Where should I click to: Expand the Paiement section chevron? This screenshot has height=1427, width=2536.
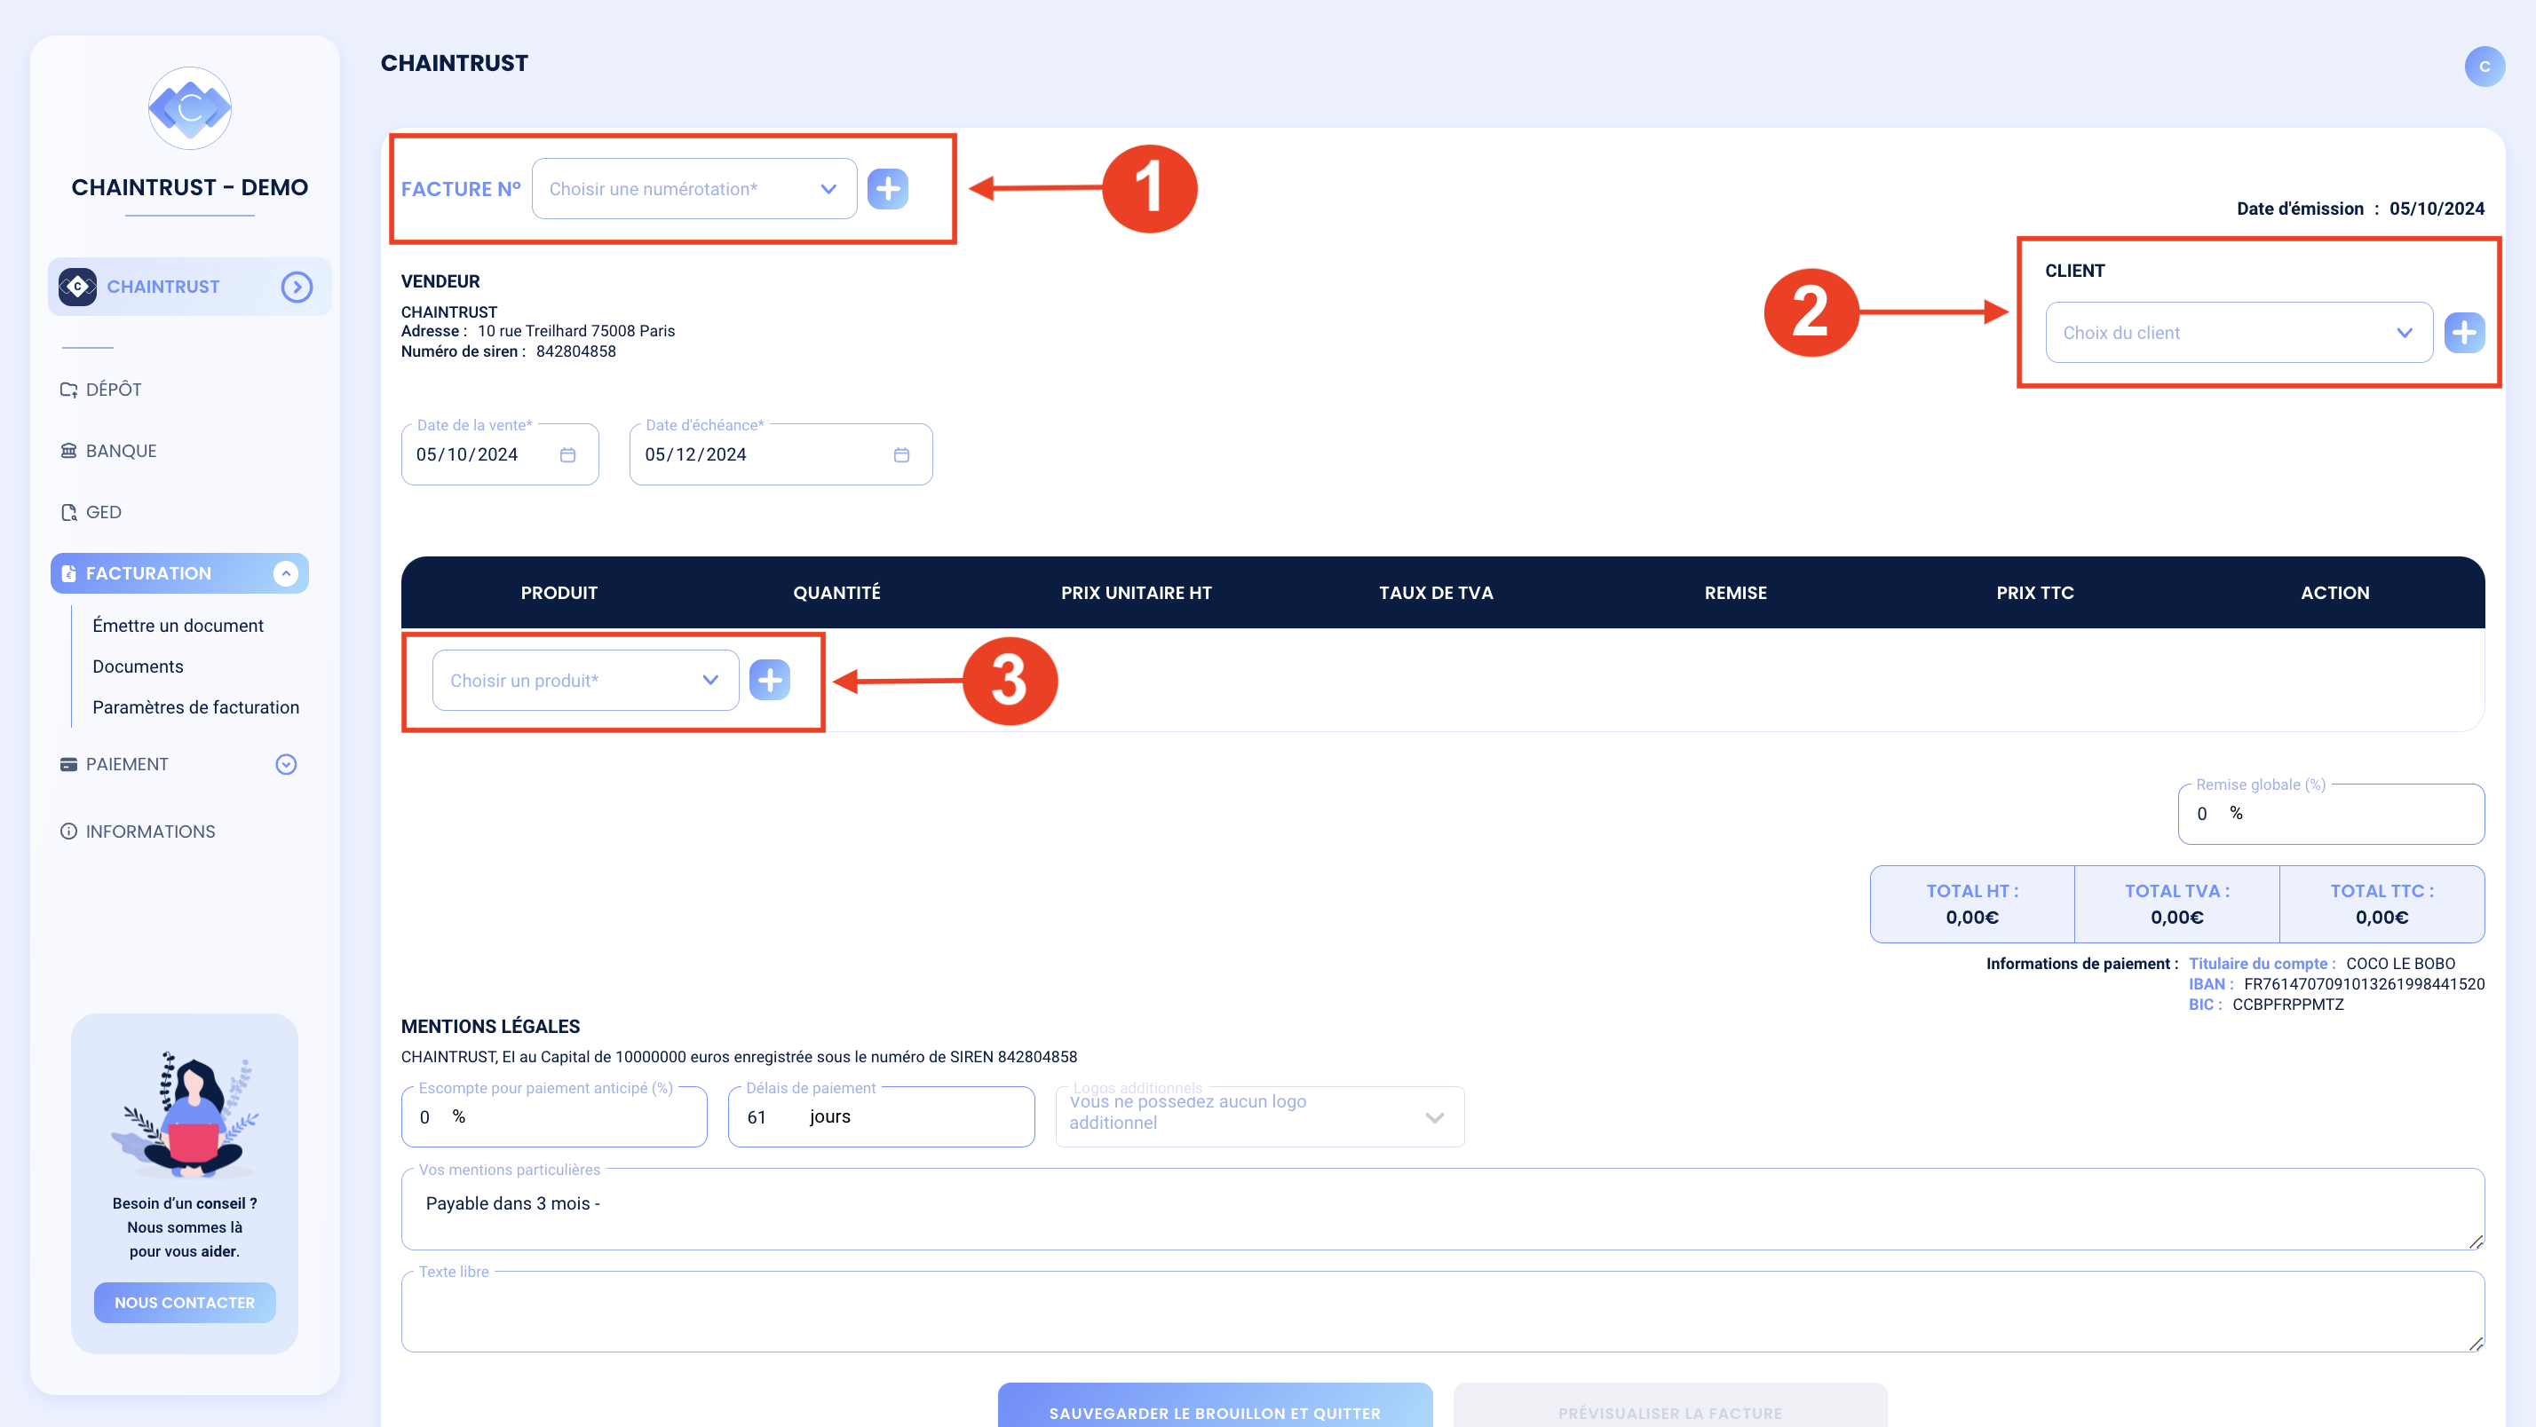coord(286,765)
